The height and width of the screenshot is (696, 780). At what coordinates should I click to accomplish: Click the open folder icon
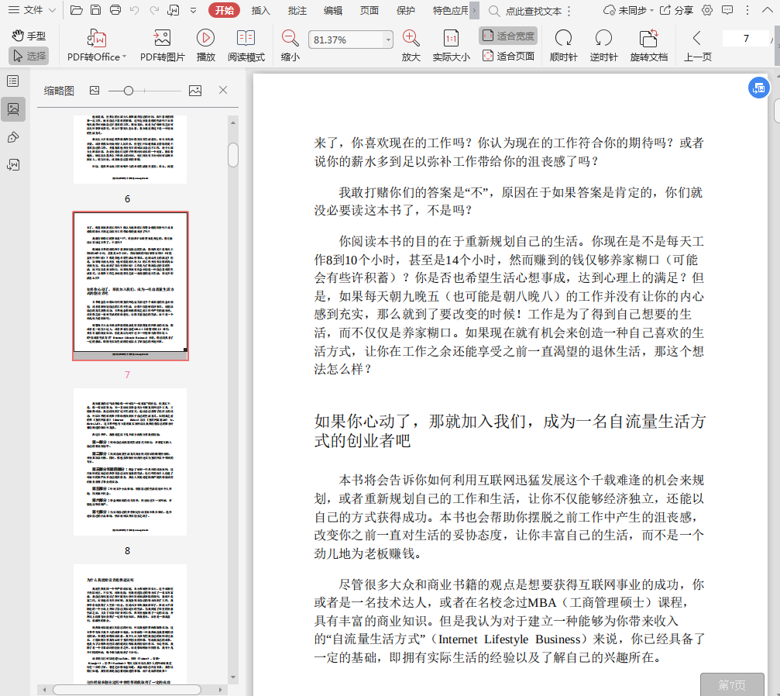(76, 10)
